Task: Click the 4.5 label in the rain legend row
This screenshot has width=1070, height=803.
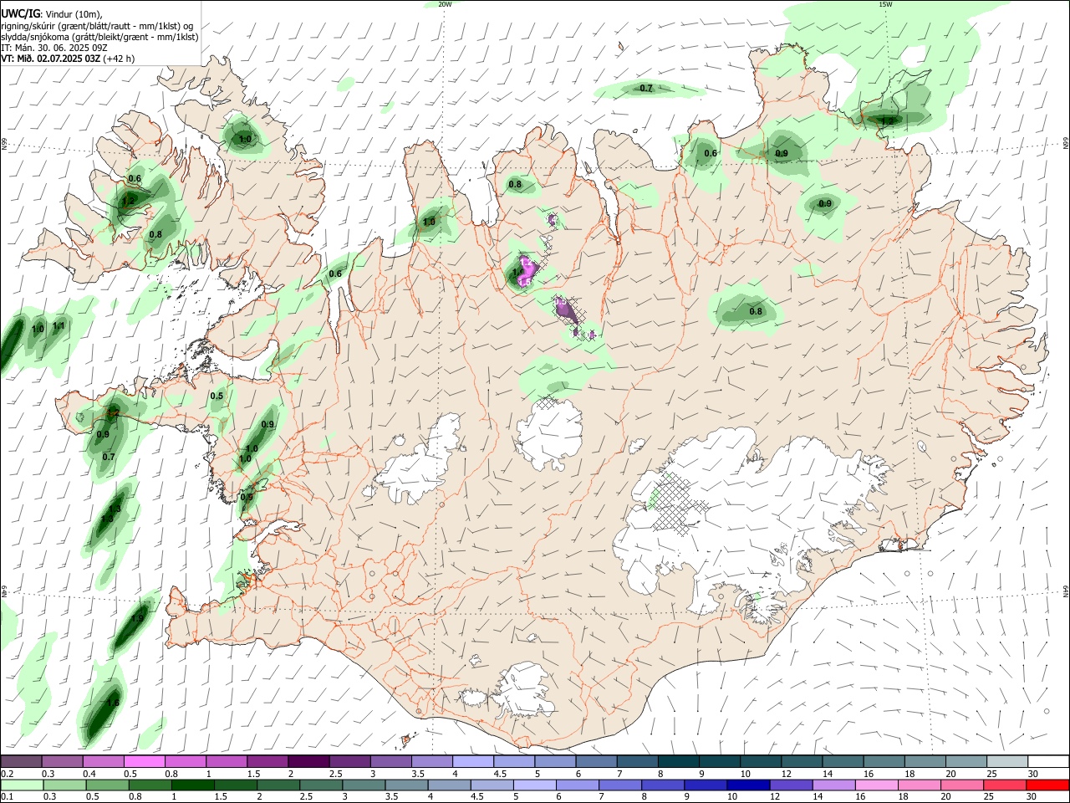Action: pyautogui.click(x=476, y=797)
